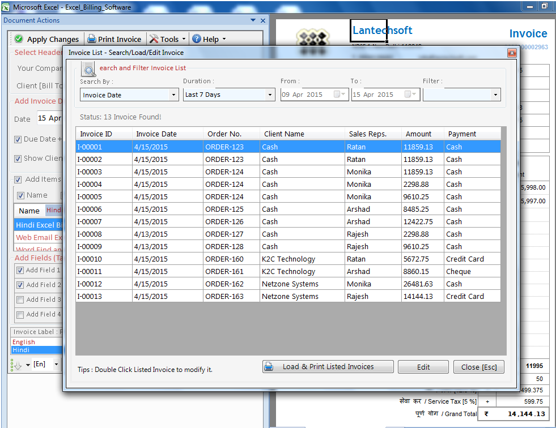Click Load & Print Listed Invoices button

328,367
